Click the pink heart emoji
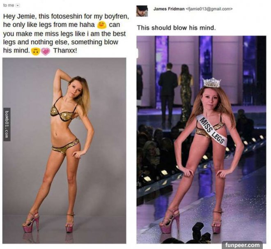This screenshot has width=271, height=249. 46,51
